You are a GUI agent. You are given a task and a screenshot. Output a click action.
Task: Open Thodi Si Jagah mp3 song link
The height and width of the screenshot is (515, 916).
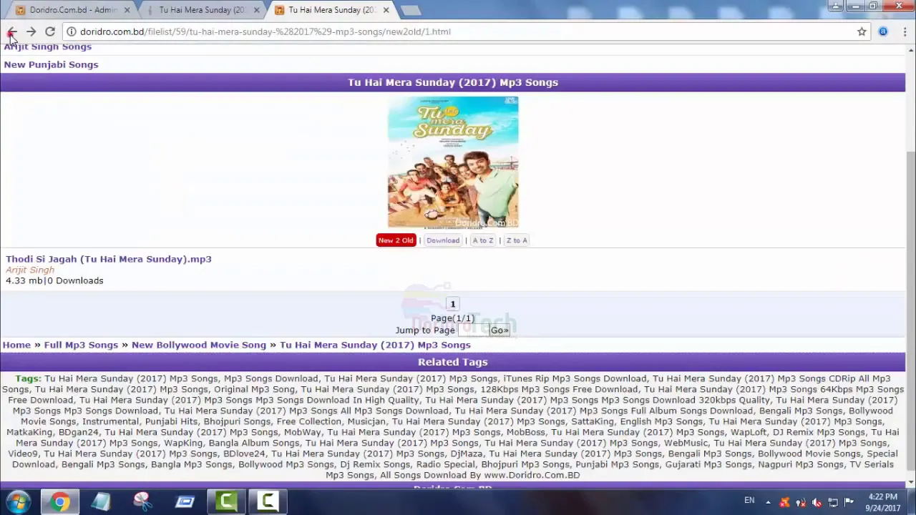[109, 259]
